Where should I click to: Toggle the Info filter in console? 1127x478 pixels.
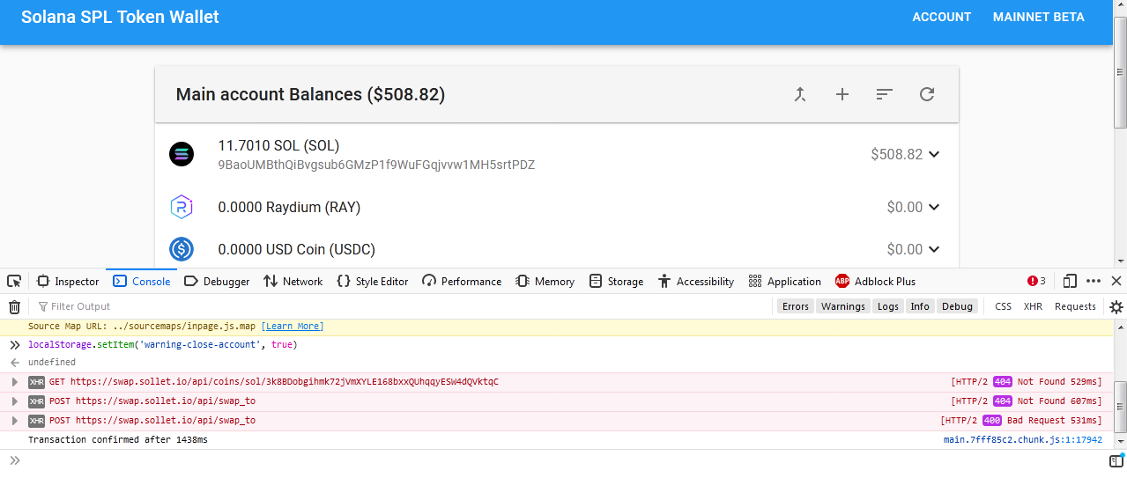(920, 306)
